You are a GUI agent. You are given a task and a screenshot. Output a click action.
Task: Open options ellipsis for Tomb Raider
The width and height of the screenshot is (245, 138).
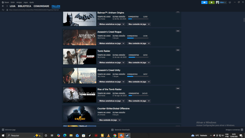178,50
